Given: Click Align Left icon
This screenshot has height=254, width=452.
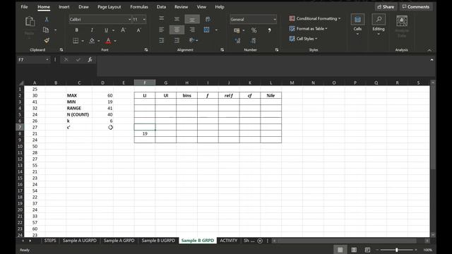Looking at the screenshot, I should point(162,30).
